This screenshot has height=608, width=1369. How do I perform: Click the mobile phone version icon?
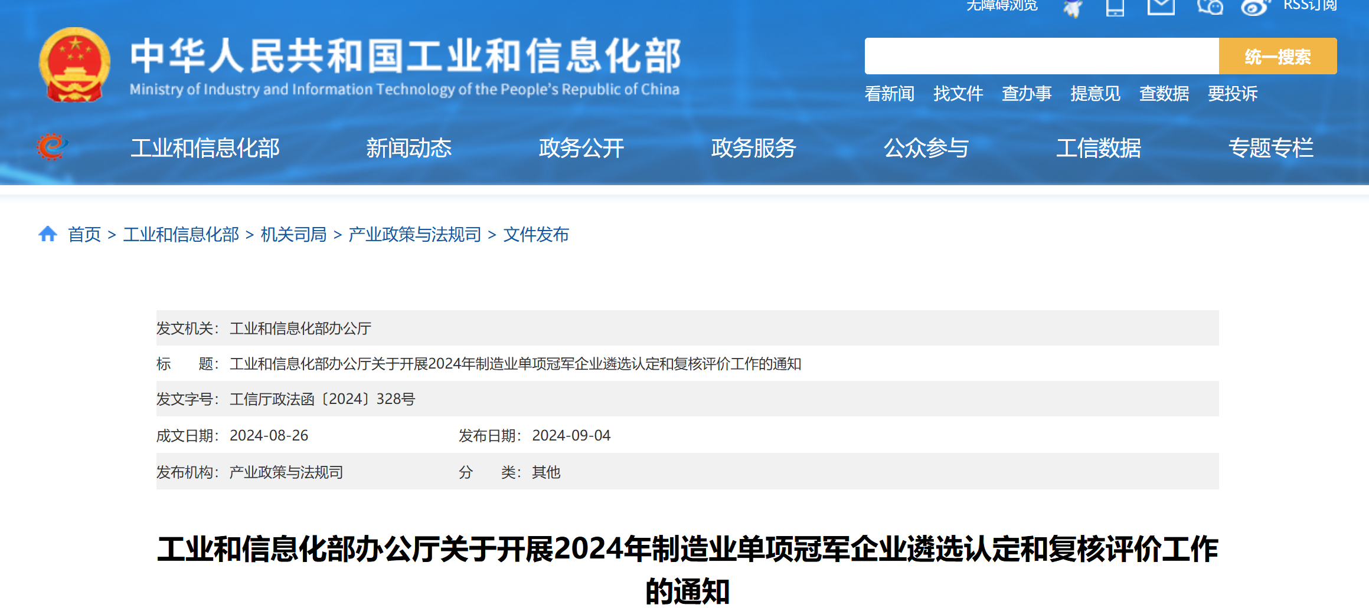[x=1115, y=7]
